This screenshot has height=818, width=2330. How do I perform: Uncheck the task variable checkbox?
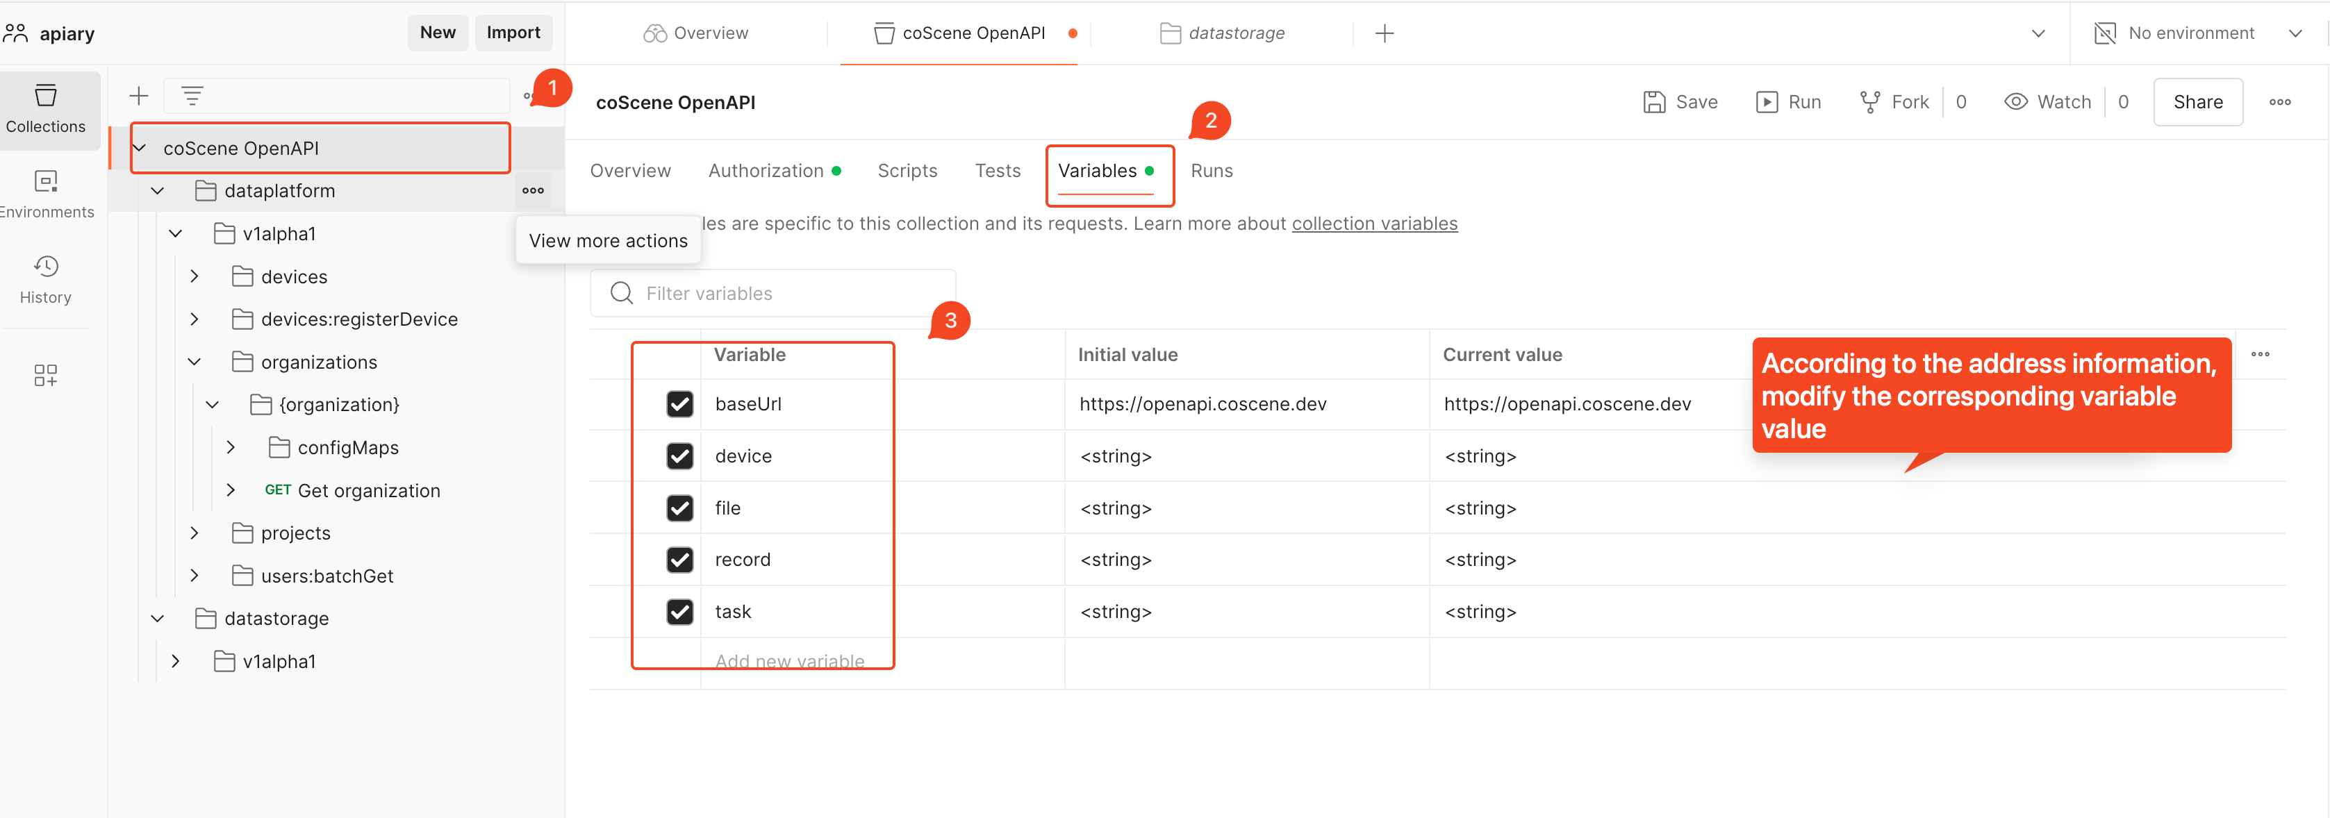coord(679,612)
